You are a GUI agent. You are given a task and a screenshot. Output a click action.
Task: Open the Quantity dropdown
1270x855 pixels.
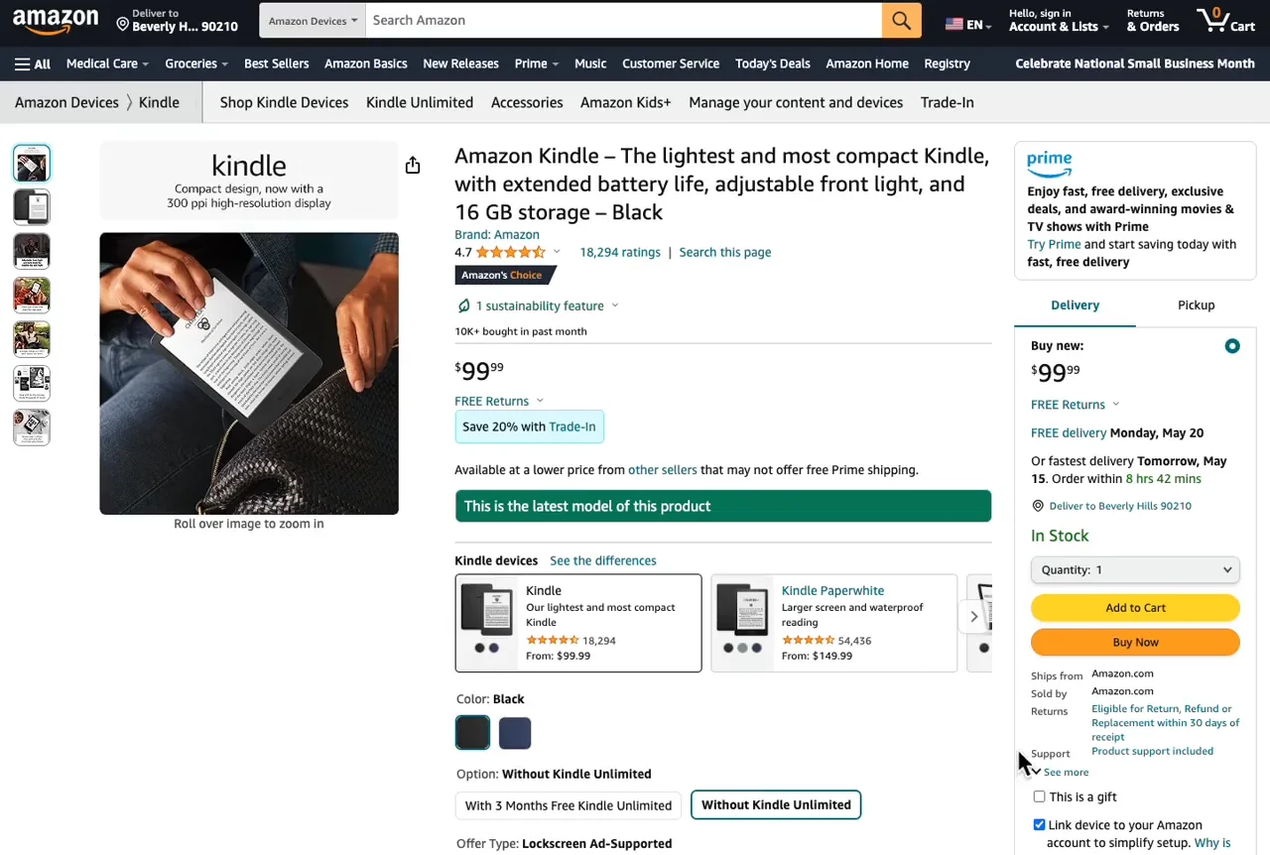(x=1135, y=569)
